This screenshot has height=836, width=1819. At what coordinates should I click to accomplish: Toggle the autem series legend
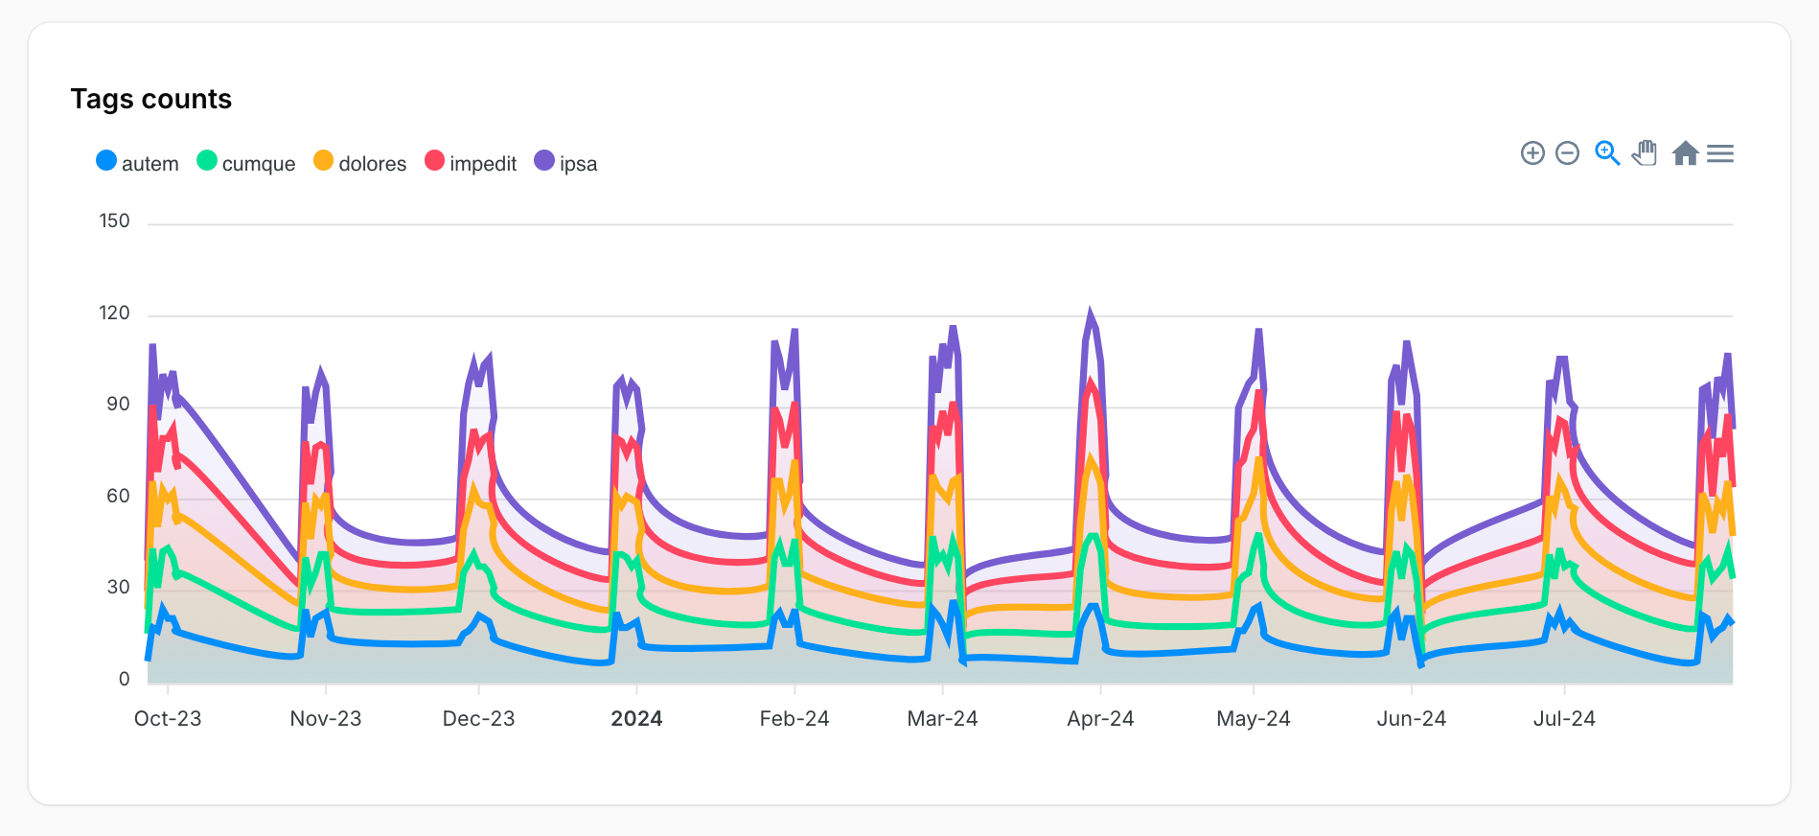[x=138, y=163]
